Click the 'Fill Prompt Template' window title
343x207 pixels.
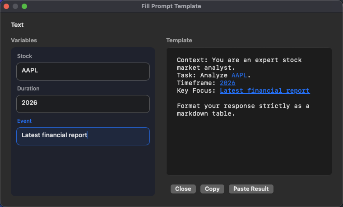171,6
